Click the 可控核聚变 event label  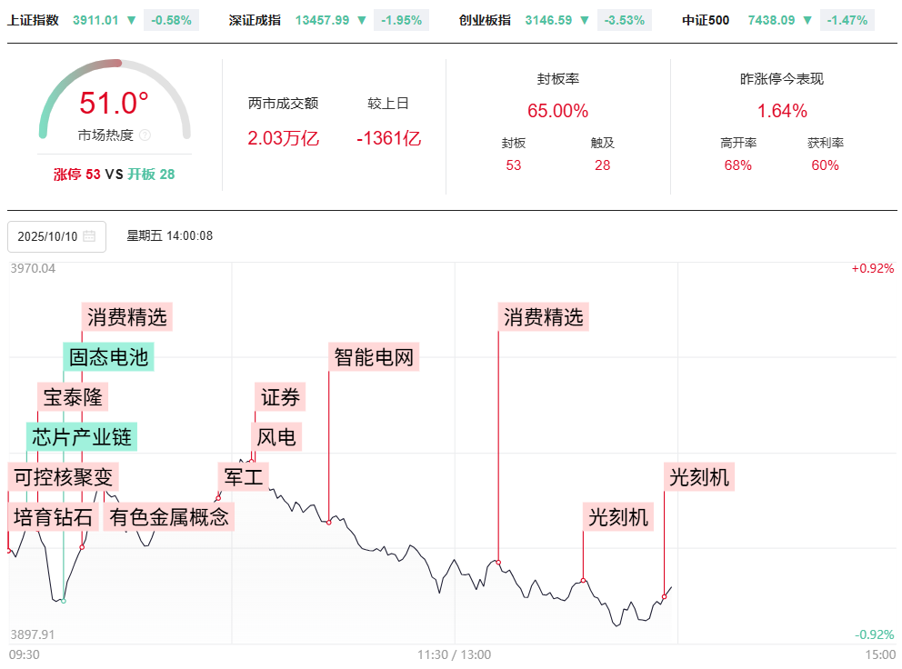coord(63,476)
